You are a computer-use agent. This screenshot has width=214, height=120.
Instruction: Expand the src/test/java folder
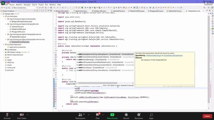(4, 50)
